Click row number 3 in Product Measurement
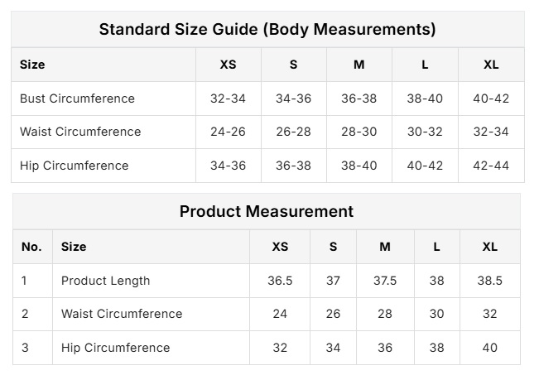539x380 pixels. [25, 348]
